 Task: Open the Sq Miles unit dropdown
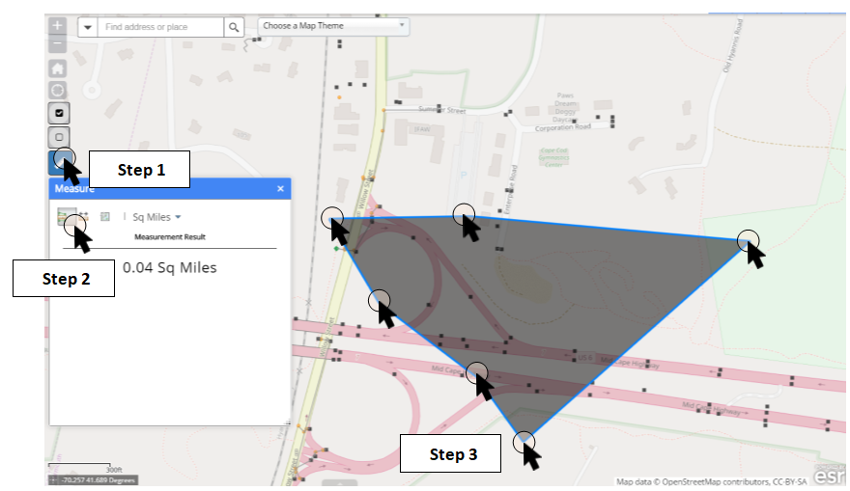[x=156, y=218]
